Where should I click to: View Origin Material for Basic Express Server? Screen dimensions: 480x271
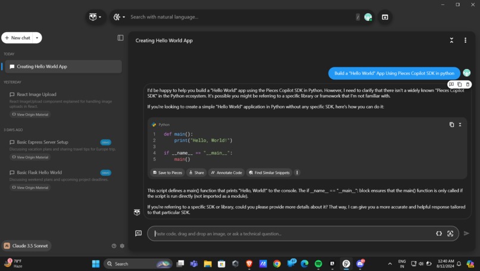pos(30,157)
